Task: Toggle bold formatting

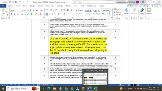Action: pyautogui.click(x=12, y=14)
